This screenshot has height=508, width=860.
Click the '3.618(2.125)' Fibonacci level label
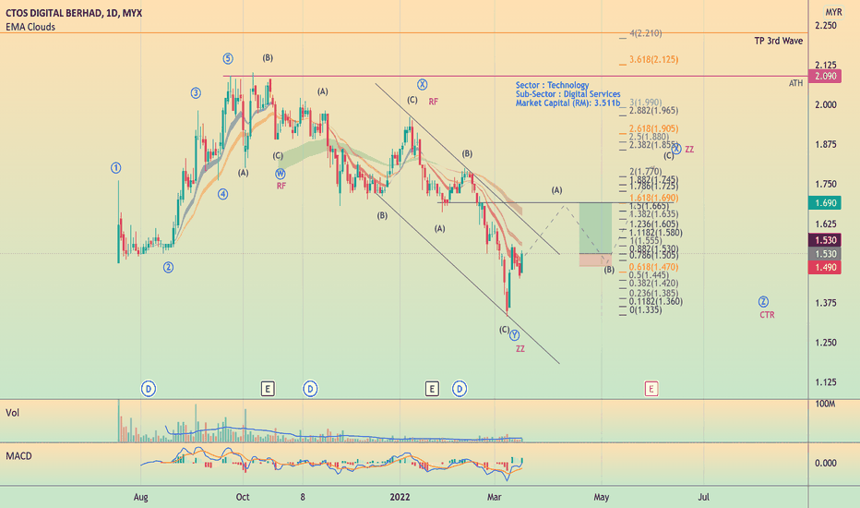pyautogui.click(x=653, y=59)
